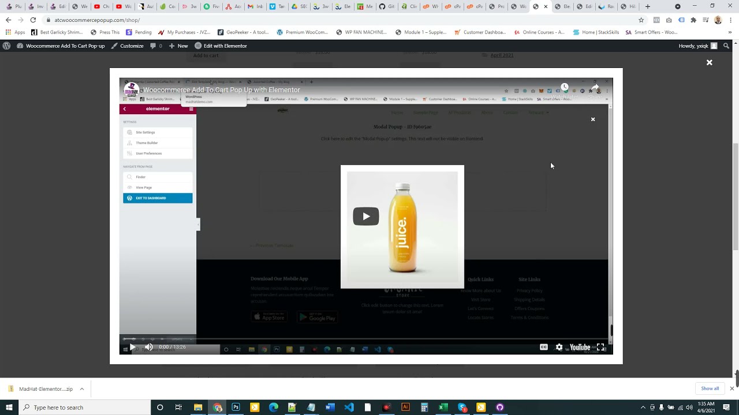
Task: Open Photoshop from the taskbar
Action: click(236, 407)
